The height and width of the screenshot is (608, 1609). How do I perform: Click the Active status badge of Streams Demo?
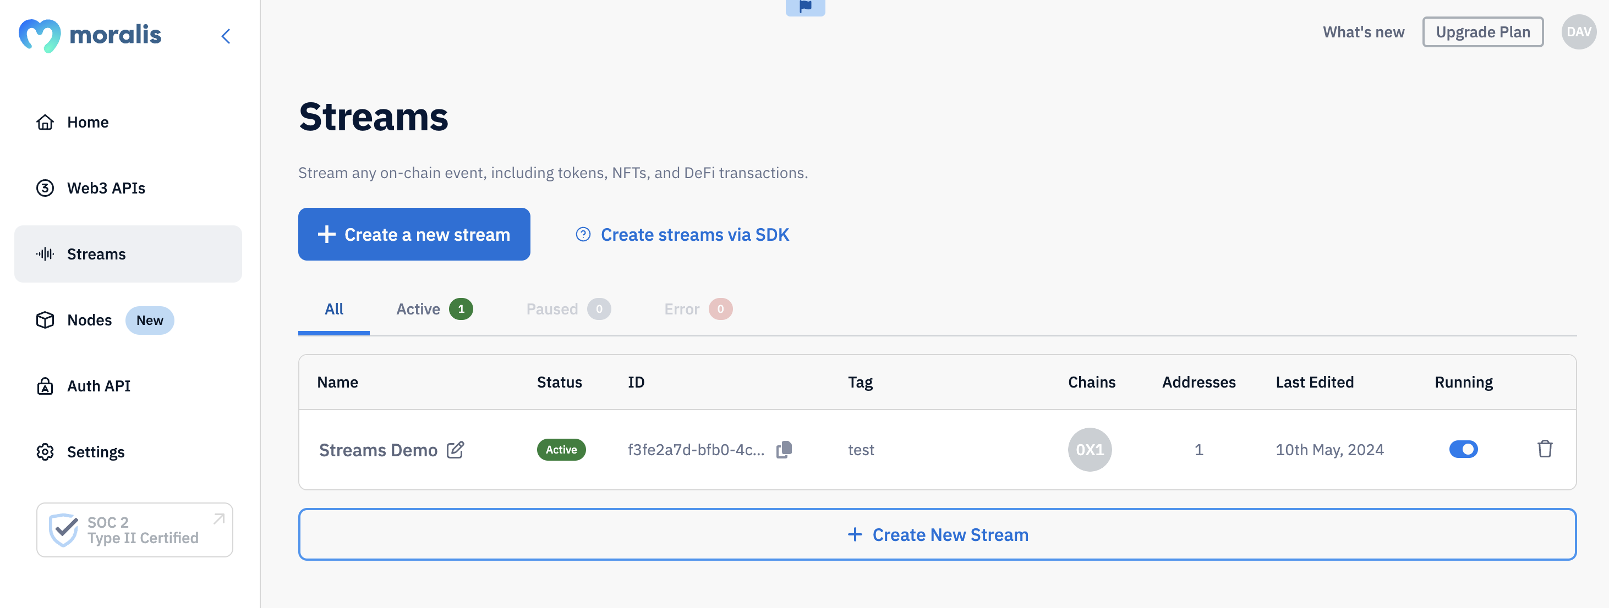561,450
